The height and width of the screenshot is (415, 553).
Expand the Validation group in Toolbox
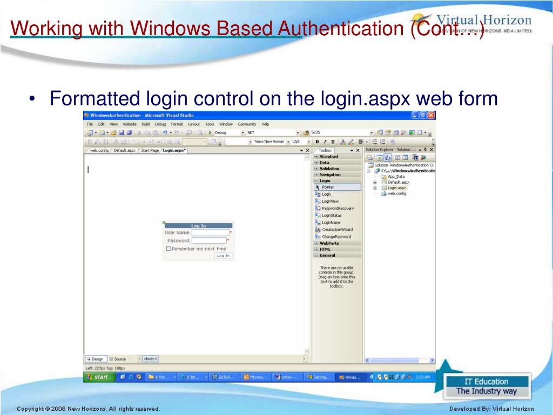[316, 169]
